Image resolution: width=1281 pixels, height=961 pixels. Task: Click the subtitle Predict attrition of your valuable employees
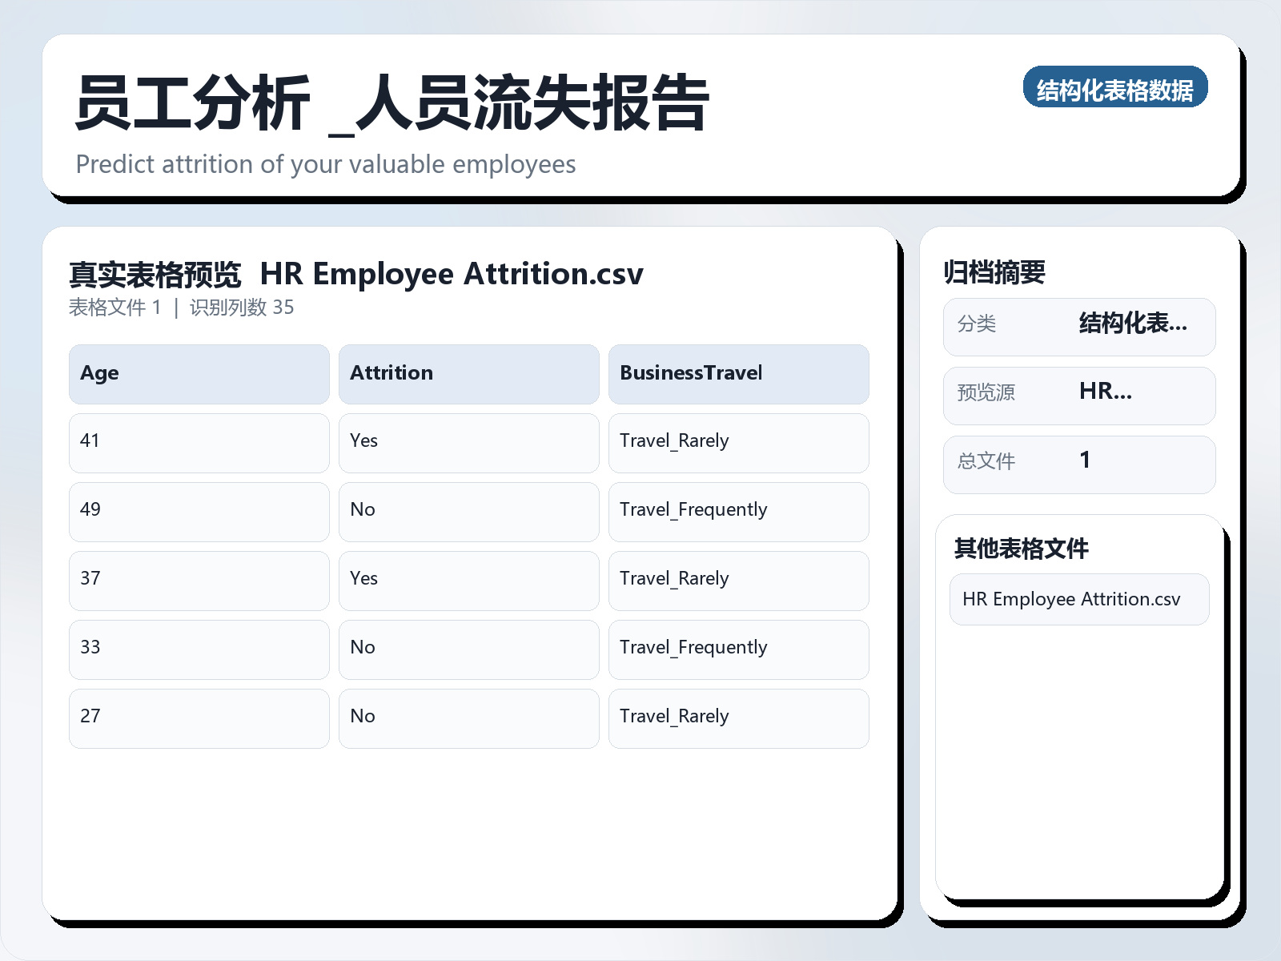pos(326,165)
